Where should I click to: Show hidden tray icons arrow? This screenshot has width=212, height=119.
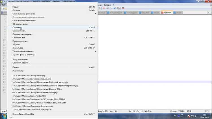[185, 116]
